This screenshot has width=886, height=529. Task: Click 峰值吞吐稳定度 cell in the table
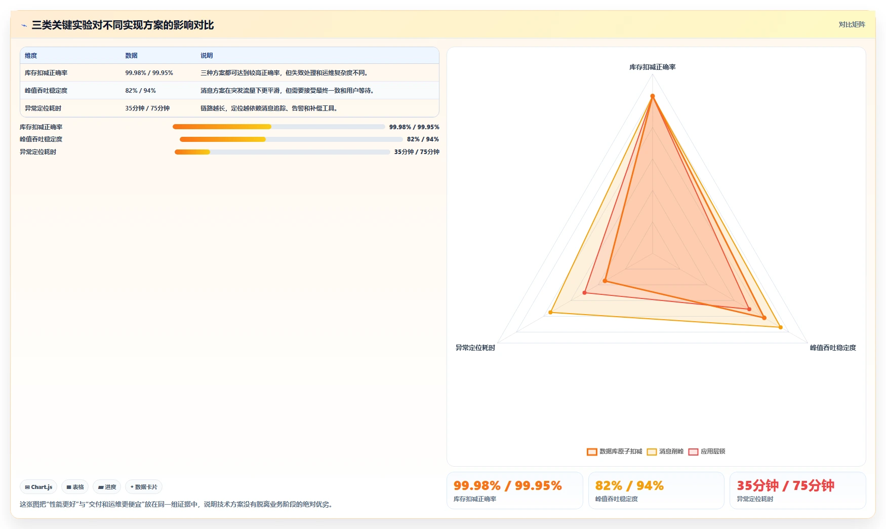tap(46, 91)
